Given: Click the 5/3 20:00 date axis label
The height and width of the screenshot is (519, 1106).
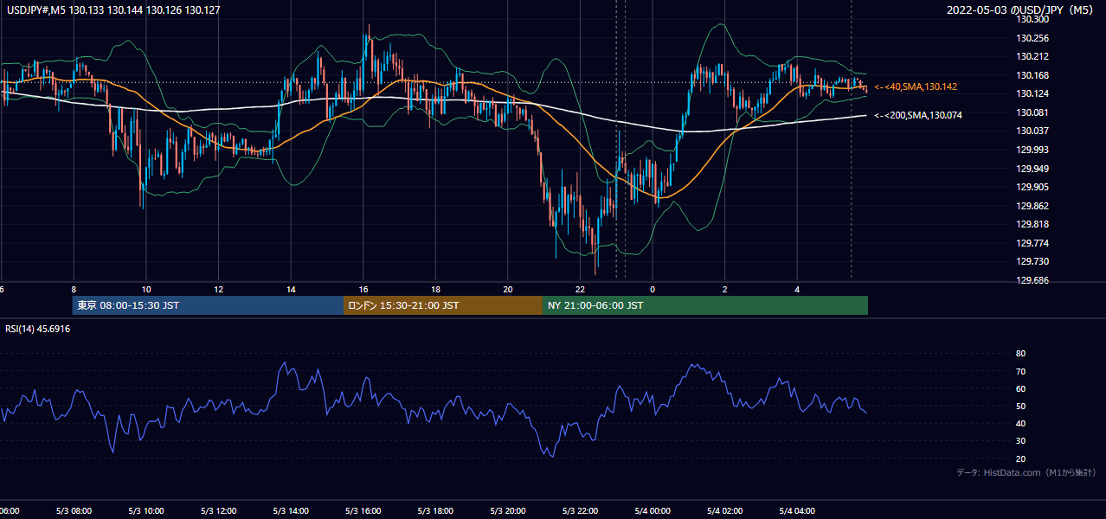Looking at the screenshot, I should click(508, 510).
